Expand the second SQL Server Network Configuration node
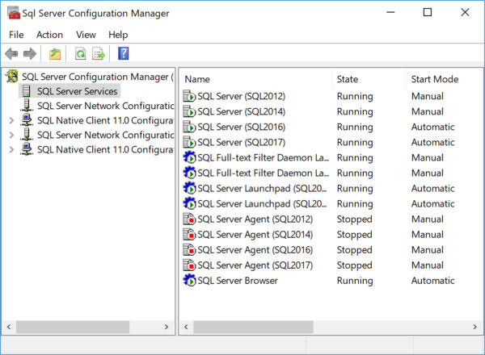Screen dimensions: 485x355 click(x=11, y=135)
